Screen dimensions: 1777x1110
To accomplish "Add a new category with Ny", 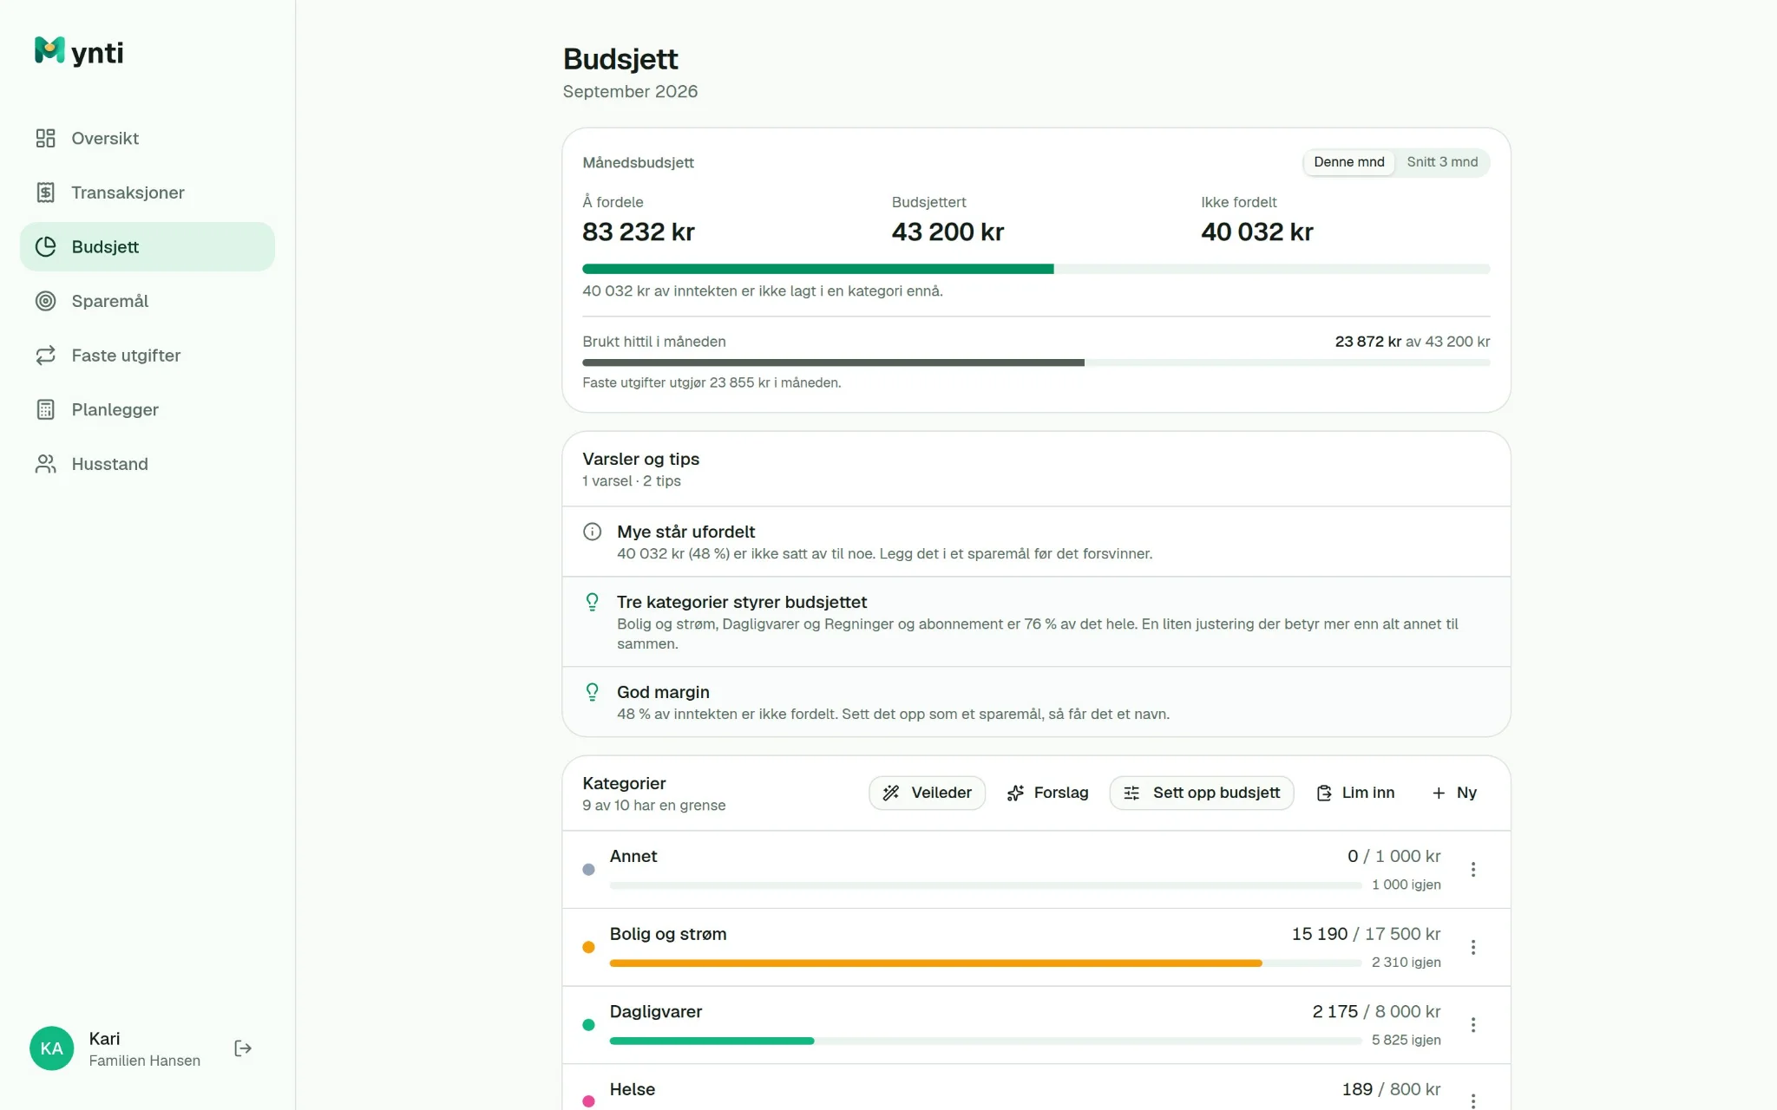I will click(1454, 793).
